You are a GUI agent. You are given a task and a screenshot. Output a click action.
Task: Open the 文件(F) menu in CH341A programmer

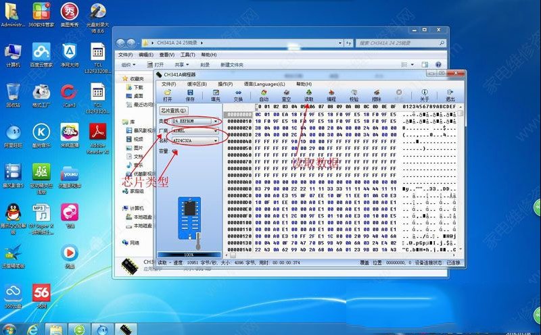click(x=168, y=84)
